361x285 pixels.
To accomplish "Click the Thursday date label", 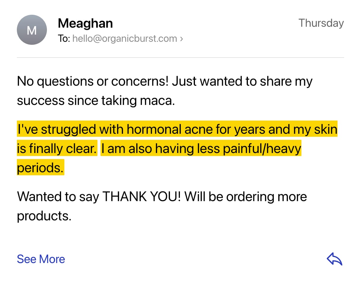I will coord(321,23).
